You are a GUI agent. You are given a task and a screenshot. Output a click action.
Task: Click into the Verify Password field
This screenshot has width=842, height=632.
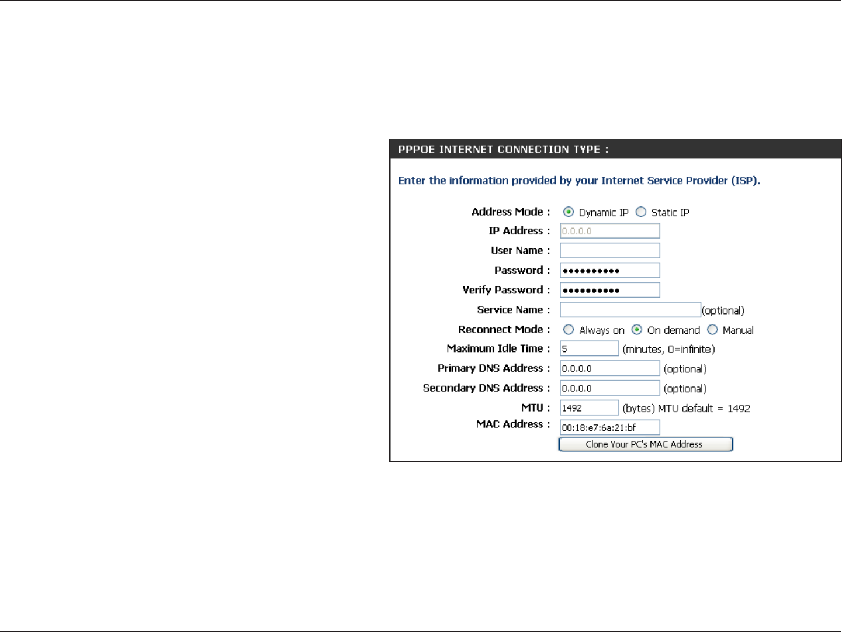610,290
